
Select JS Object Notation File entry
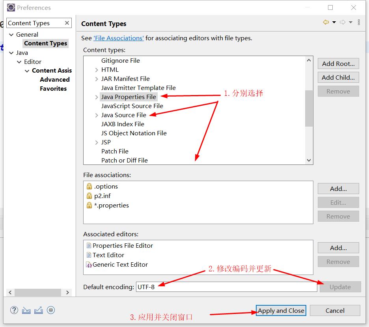click(x=134, y=133)
